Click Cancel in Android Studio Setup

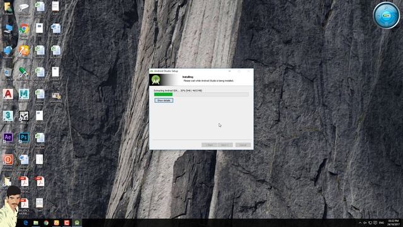click(243, 145)
